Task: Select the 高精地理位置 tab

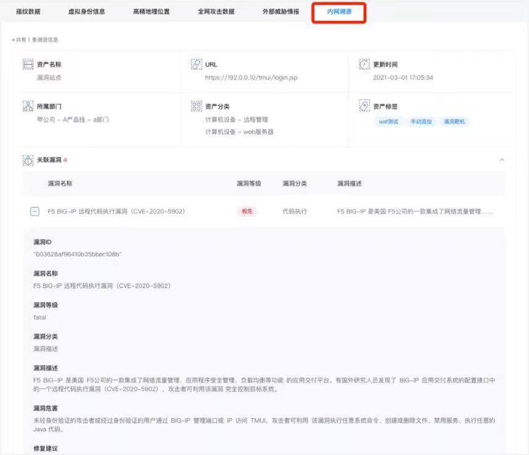Action: (151, 12)
